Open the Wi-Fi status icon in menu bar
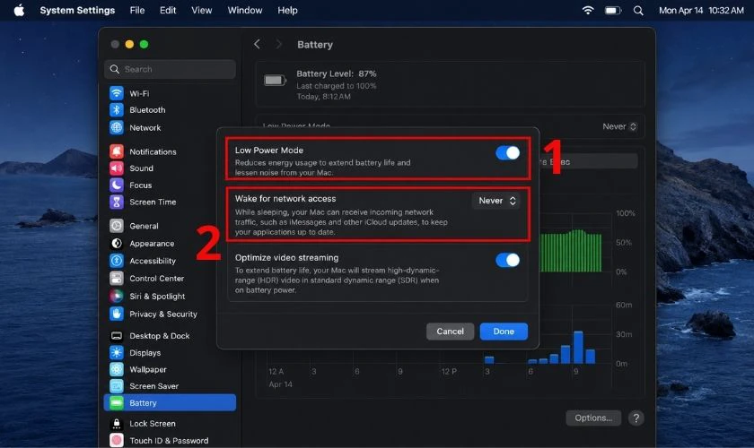 pos(588,10)
